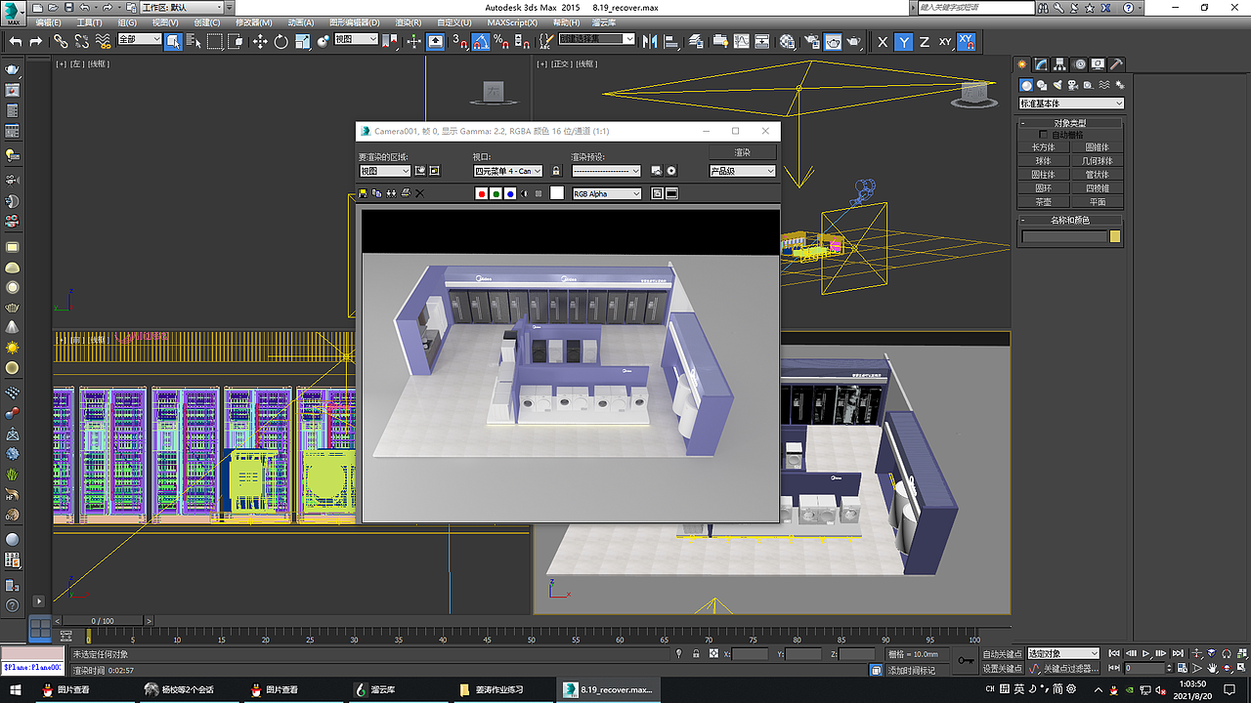Click the 茶壶 teapot creation button
The image size is (1251, 703).
click(x=1042, y=201)
